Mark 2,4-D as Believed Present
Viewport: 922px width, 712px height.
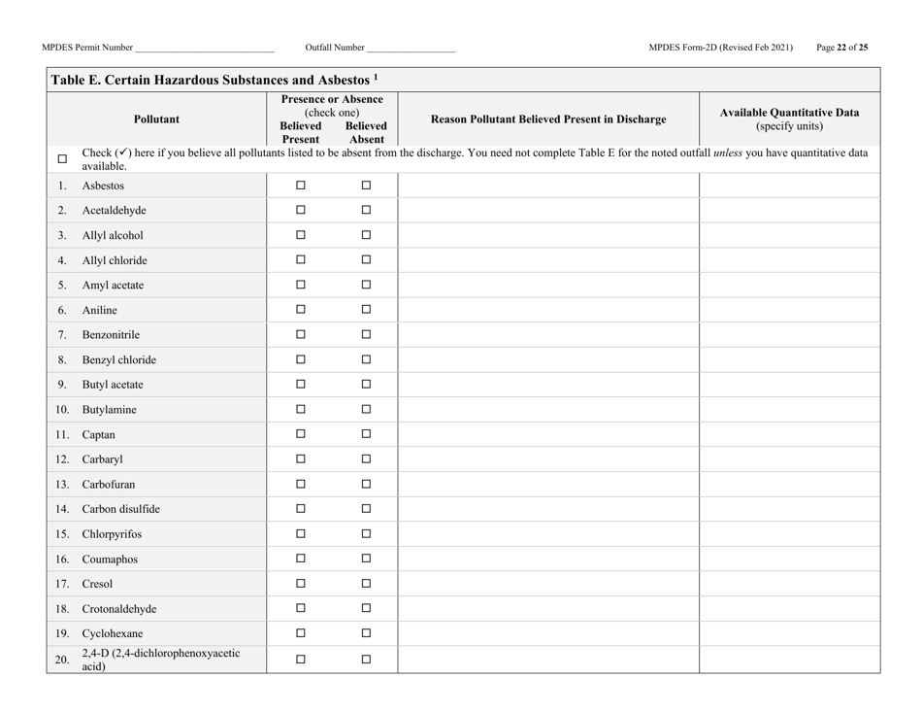(300, 659)
